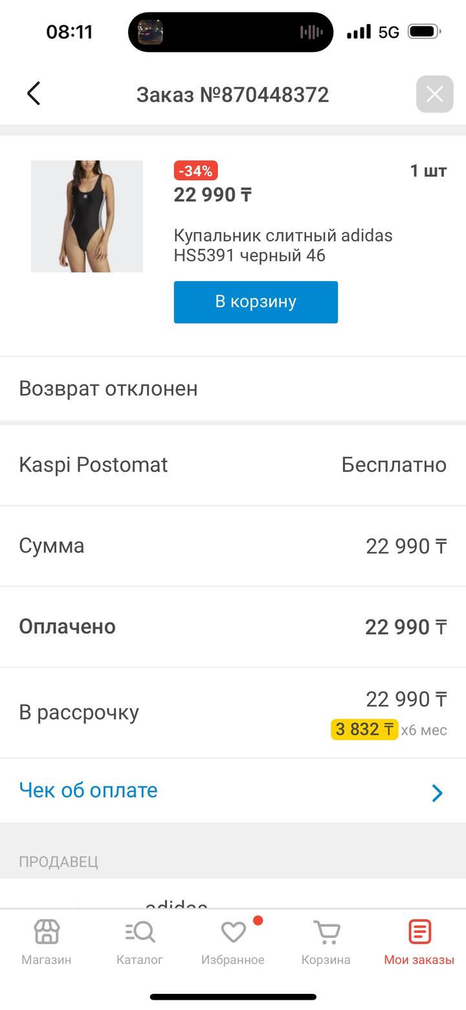
Task: Tap the -34% discount badge
Action: pos(195,171)
